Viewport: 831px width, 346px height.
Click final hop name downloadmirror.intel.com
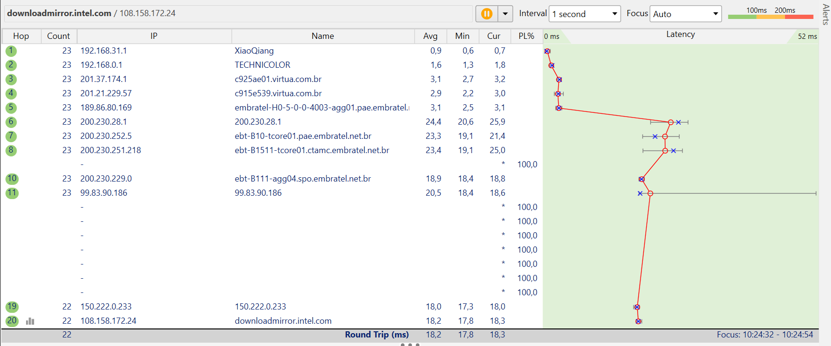[283, 321]
